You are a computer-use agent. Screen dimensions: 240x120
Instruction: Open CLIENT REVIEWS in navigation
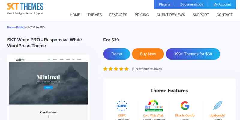[171, 15]
